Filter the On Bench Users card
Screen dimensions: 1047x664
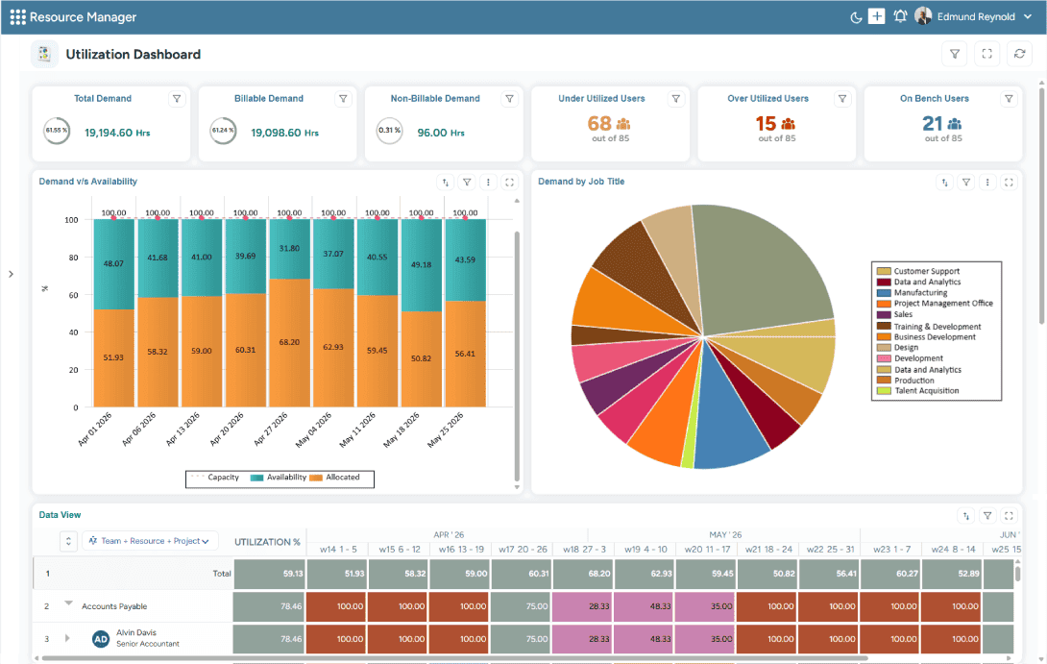click(1009, 99)
